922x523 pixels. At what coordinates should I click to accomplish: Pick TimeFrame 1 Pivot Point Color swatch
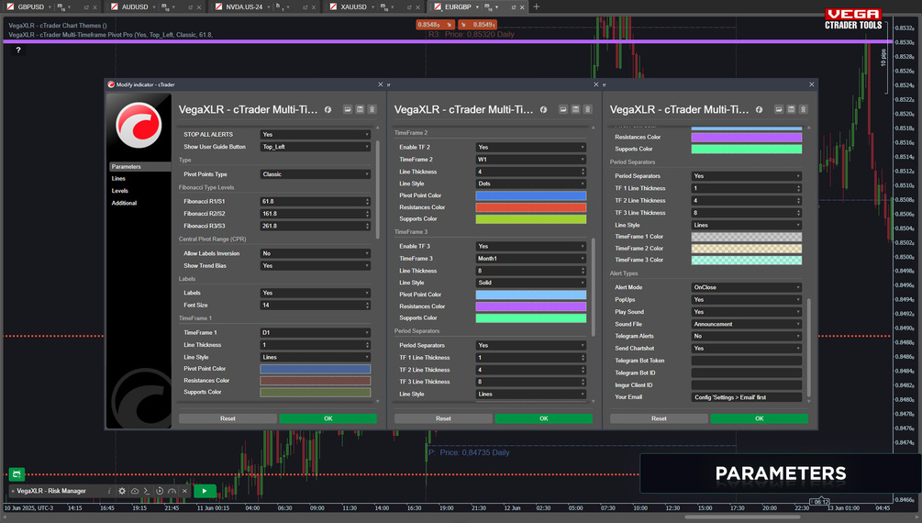pos(316,369)
